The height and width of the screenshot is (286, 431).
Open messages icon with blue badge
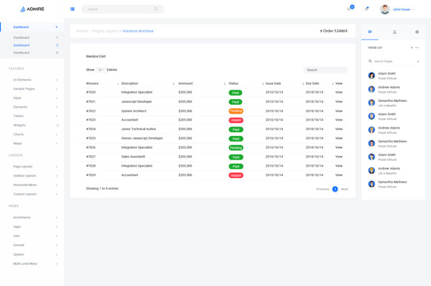(350, 9)
